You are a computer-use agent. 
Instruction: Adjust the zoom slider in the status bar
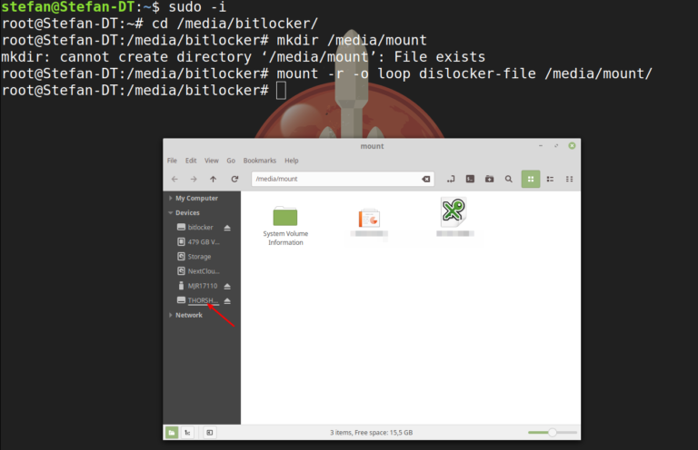(552, 434)
